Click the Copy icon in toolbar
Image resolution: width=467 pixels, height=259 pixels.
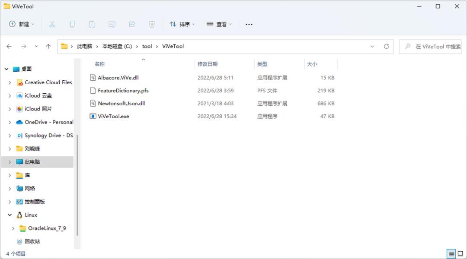pyautogui.click(x=72, y=24)
